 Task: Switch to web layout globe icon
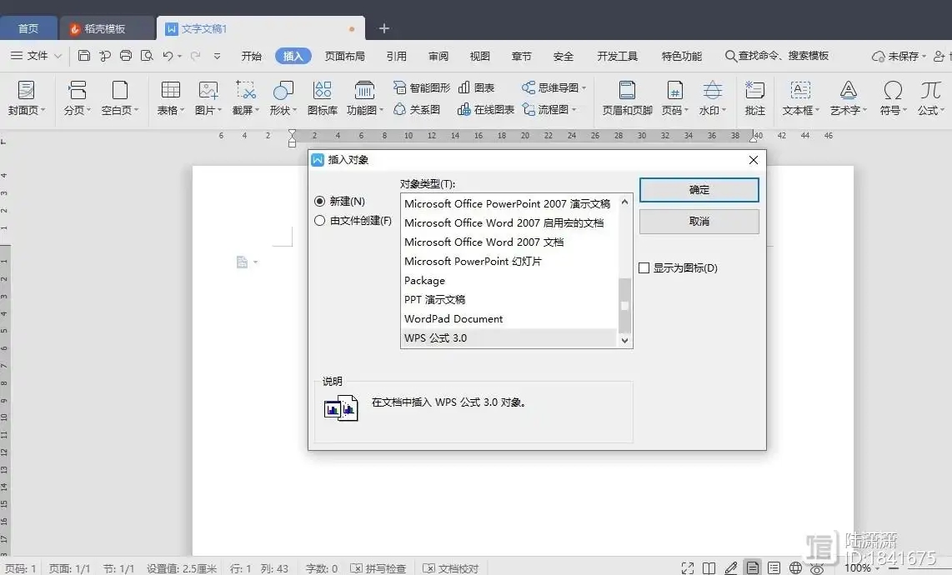click(x=795, y=568)
